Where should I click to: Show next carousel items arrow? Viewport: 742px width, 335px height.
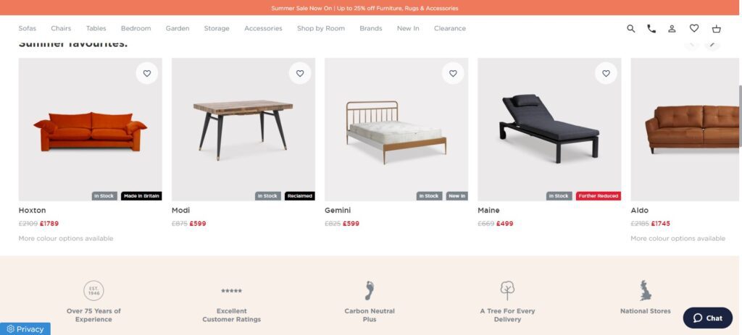[712, 44]
